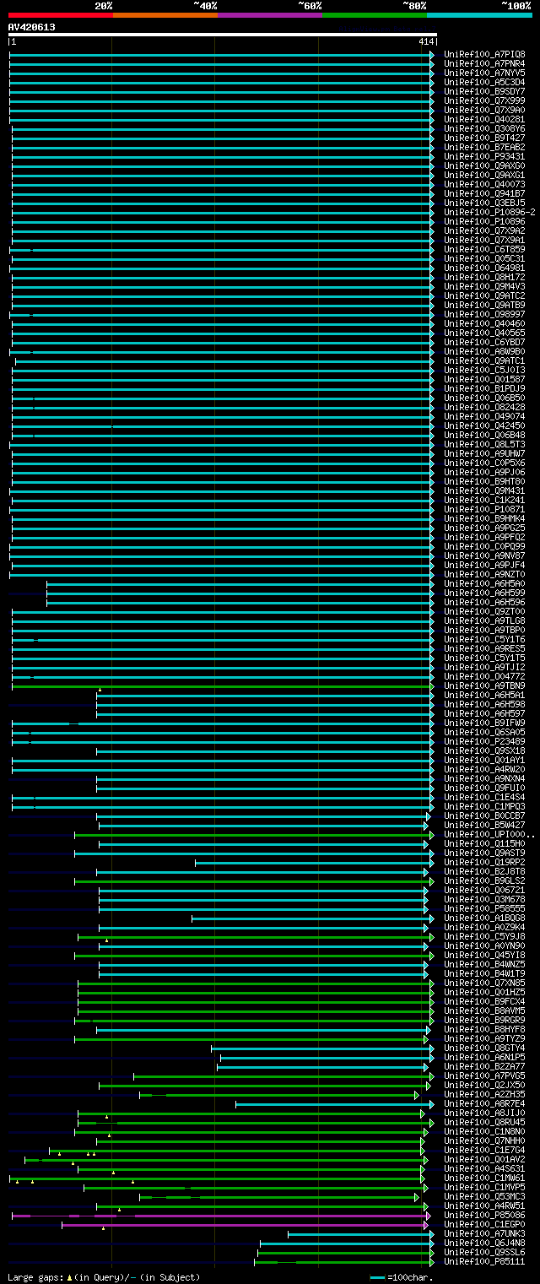Click hit label UniRef100_Q7X9A2
540x1284 pixels.
point(483,230)
